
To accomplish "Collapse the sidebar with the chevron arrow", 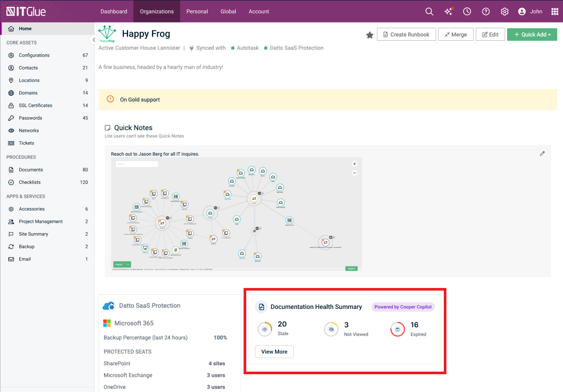I will click(94, 40).
